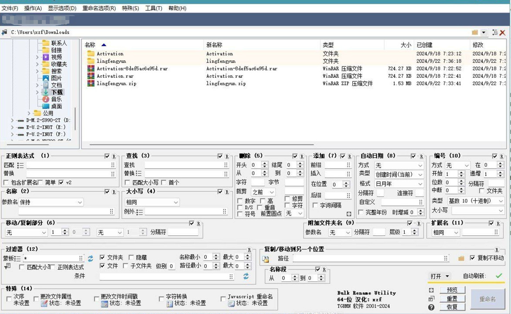Open the 显示选项(D) menu
Image resolution: width=511 pixels, height=314 pixels.
coord(62,8)
